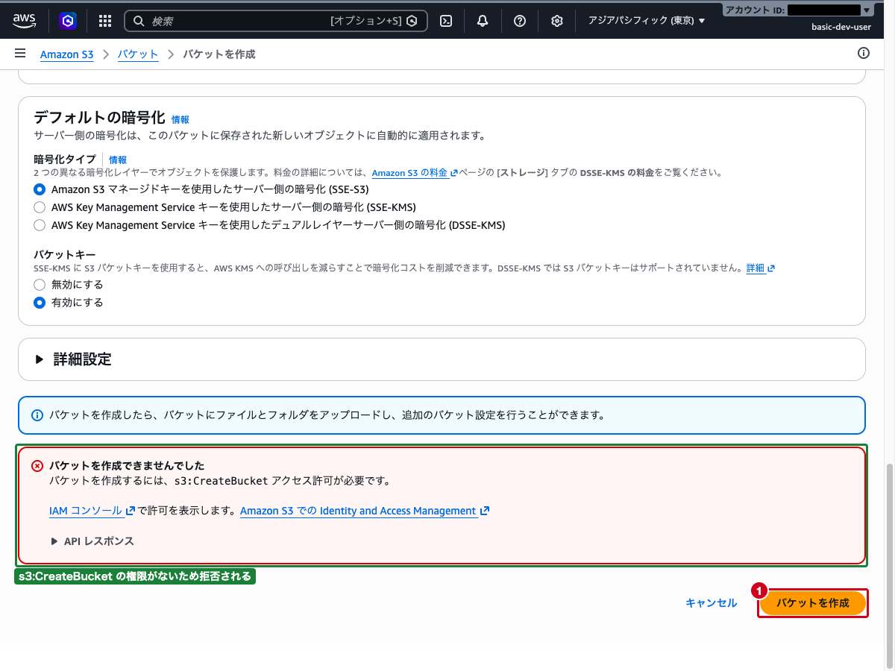
Task: Click the バケットを作成 breadcrumb text
Action: click(x=219, y=54)
